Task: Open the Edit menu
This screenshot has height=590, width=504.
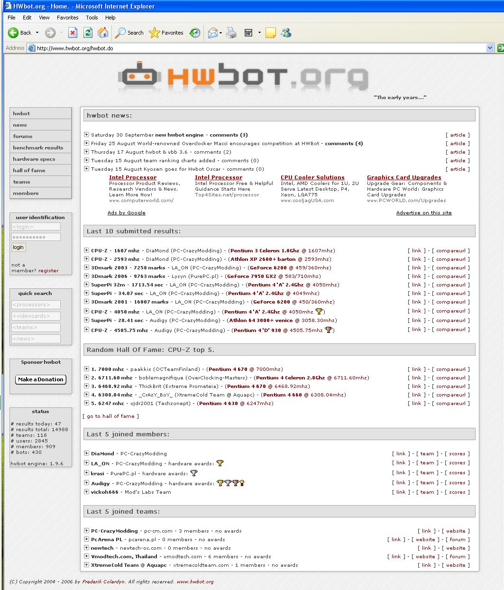Action: click(27, 18)
